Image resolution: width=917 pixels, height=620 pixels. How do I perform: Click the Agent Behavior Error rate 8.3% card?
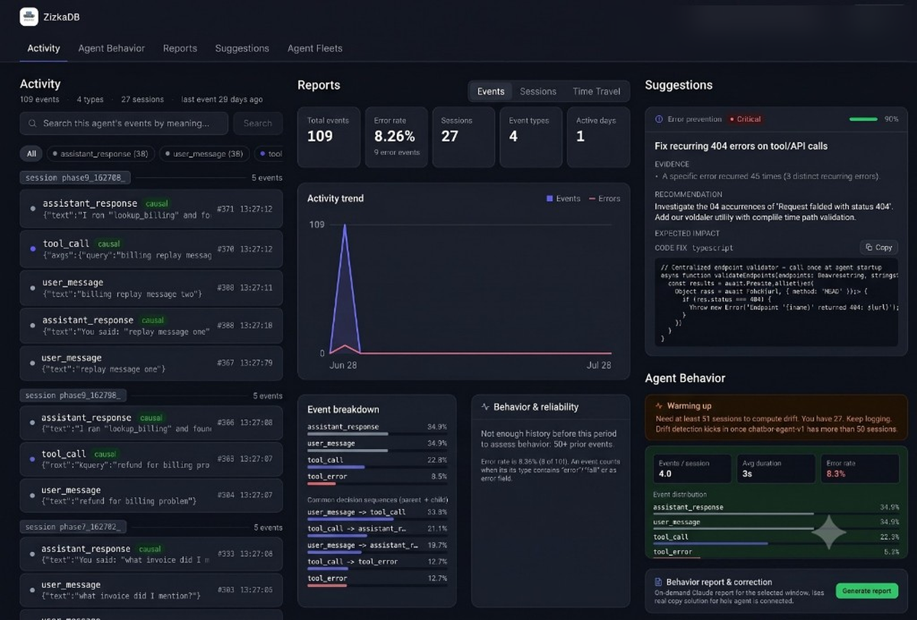pos(859,469)
